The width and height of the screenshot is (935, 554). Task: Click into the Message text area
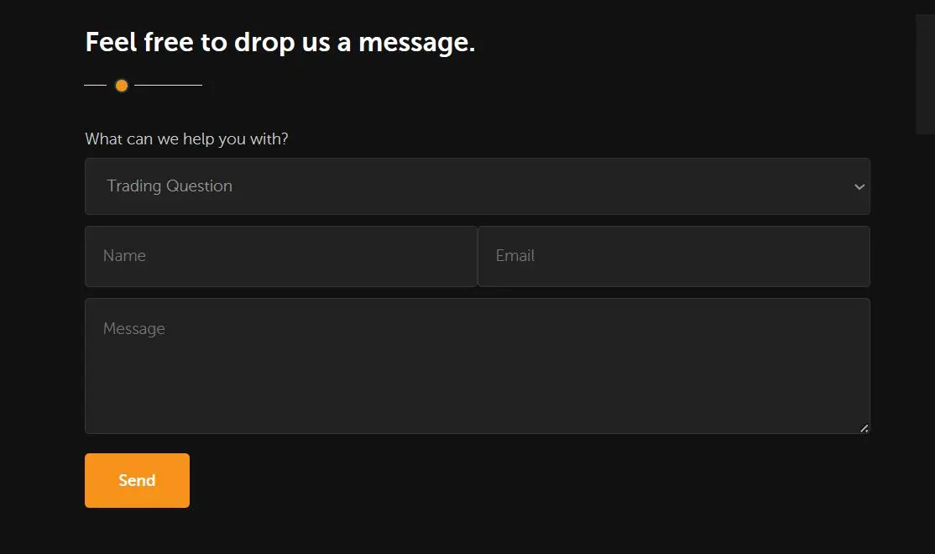click(x=477, y=366)
